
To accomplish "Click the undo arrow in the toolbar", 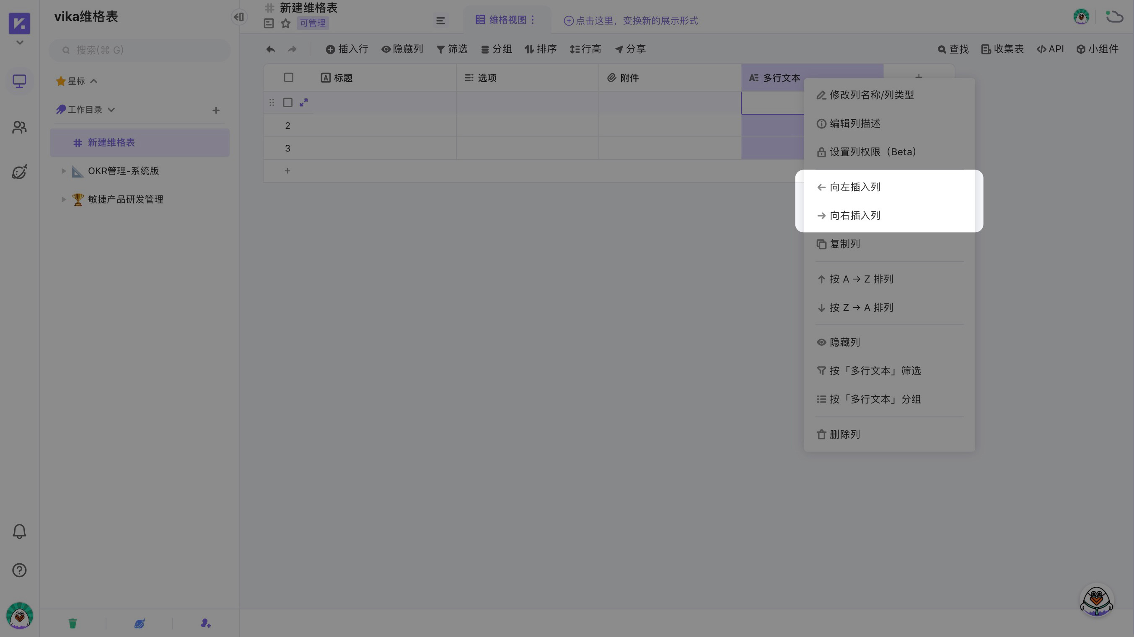I will (270, 49).
